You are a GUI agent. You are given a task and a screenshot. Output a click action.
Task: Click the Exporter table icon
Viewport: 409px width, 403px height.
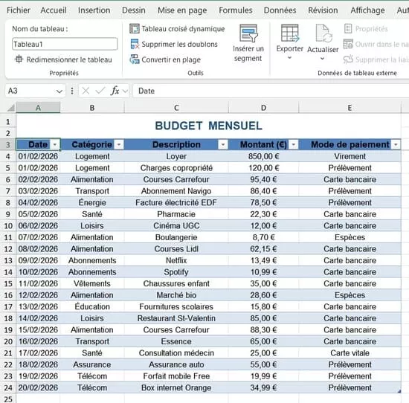click(290, 33)
